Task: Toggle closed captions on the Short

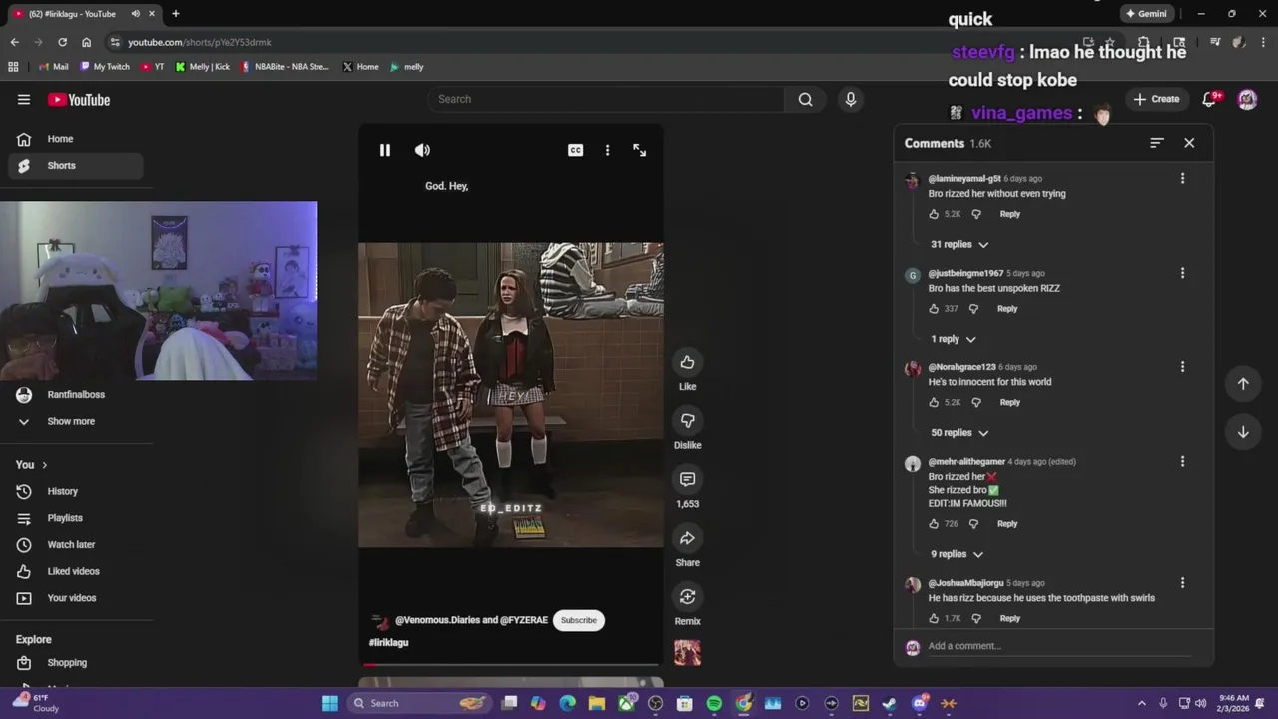Action: point(575,150)
